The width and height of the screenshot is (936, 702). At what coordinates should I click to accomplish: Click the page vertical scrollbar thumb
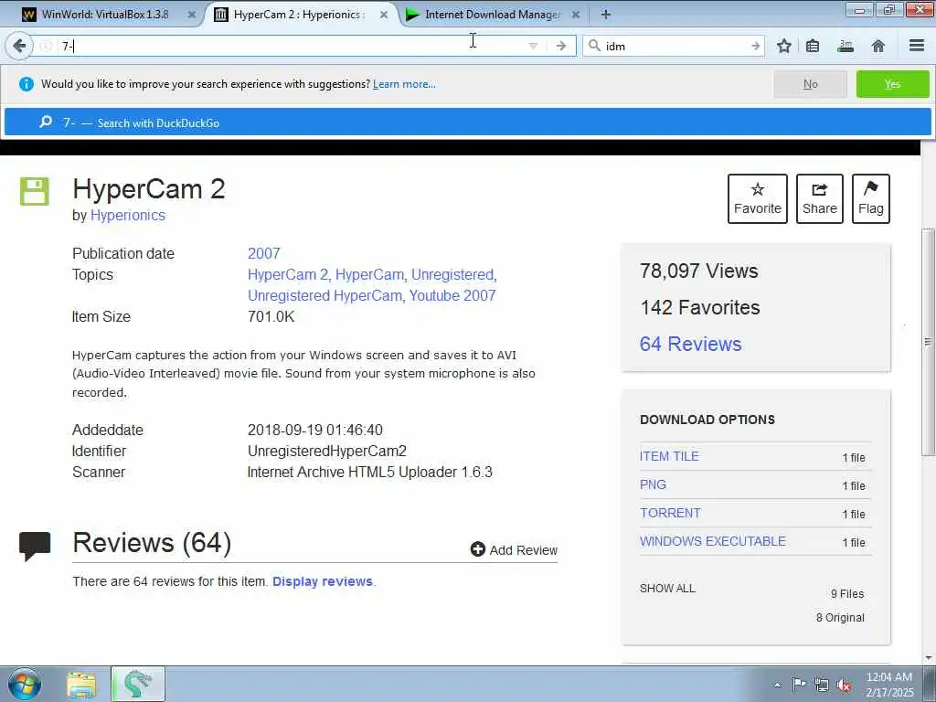929,342
